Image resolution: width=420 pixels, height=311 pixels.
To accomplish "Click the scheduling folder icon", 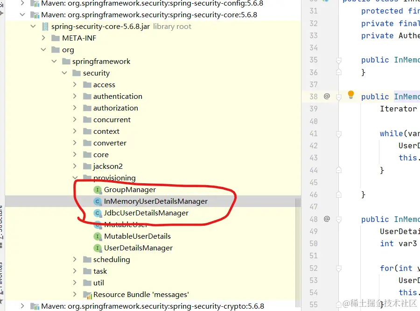I will (x=87, y=259).
